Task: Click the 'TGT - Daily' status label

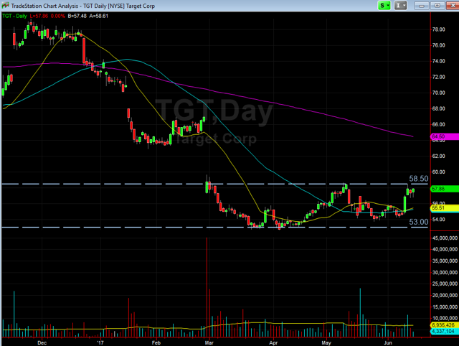Action: point(14,16)
